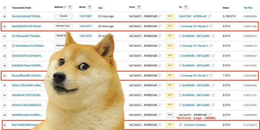Copy To address in the 0.00080416 fee row
Screen dimensions: 260x130
pos(213,36)
